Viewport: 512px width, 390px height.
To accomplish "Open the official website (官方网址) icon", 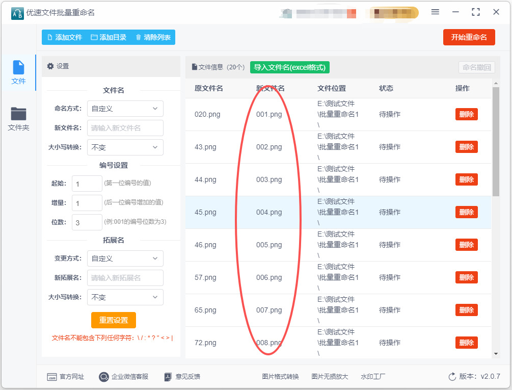I will (51, 377).
